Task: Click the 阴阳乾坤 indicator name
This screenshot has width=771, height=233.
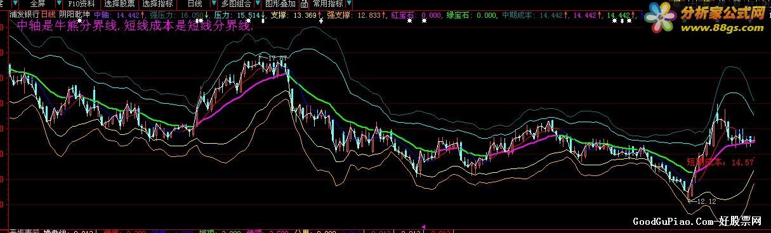Action: pyautogui.click(x=74, y=14)
